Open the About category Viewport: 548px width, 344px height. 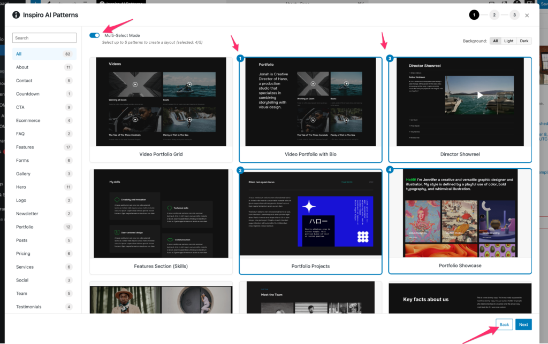click(44, 67)
